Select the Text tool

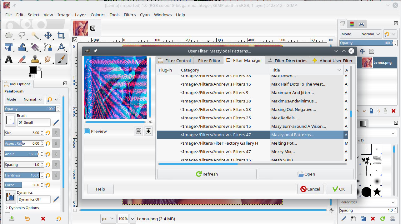(x=9, y=59)
